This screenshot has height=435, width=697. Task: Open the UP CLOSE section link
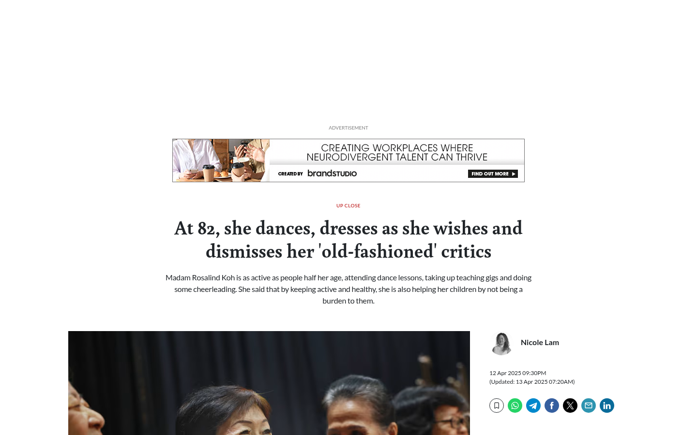point(348,205)
